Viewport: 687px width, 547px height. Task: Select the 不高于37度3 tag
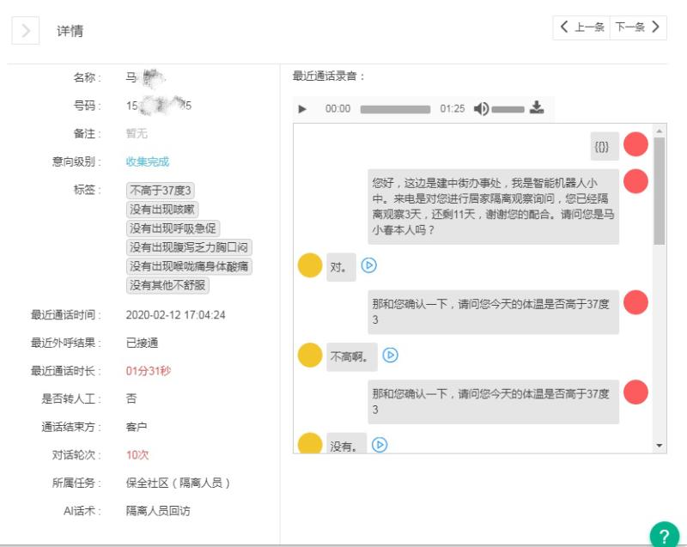click(x=161, y=191)
